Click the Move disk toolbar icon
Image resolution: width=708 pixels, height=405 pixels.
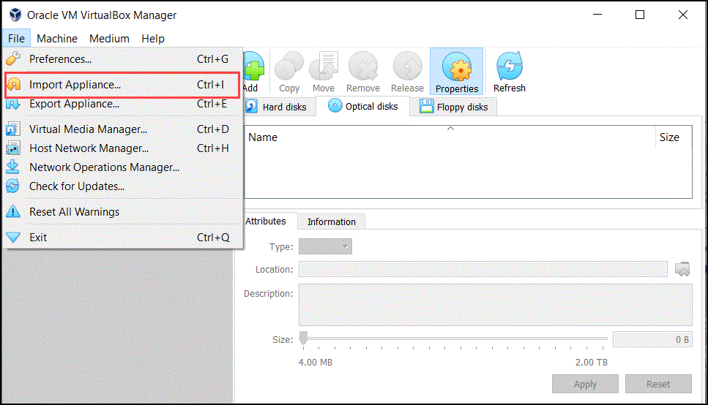324,72
